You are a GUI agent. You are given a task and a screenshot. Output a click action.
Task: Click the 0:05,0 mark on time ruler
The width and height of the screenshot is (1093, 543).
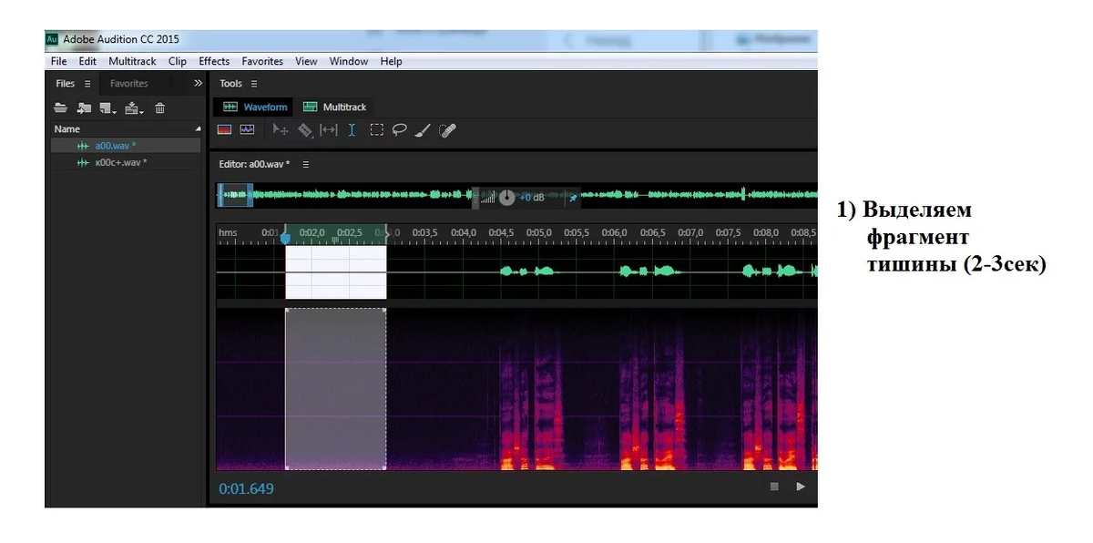pos(538,233)
